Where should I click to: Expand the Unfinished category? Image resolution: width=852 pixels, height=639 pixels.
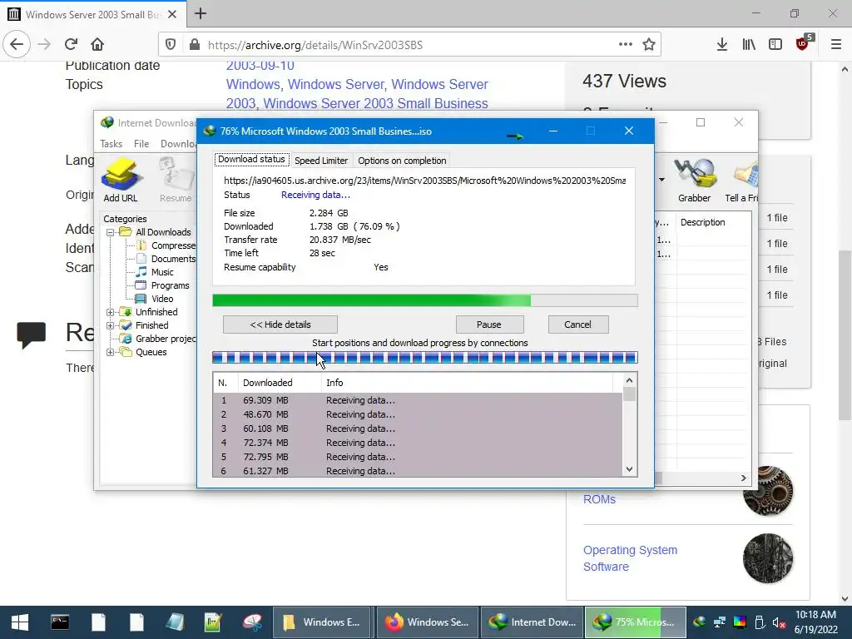(111, 312)
